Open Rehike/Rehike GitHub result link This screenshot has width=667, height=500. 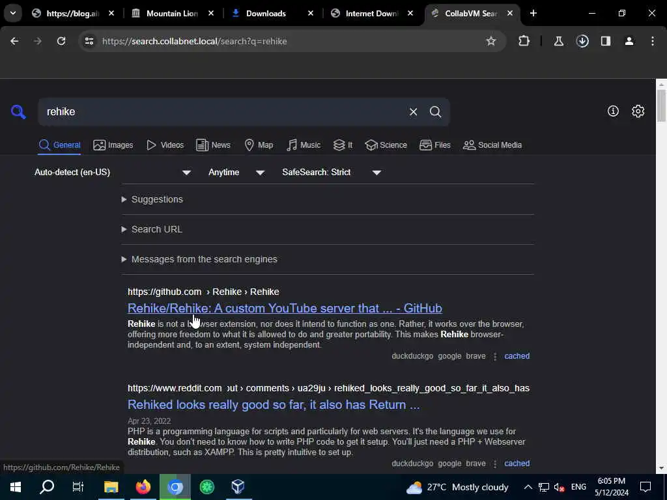point(285,308)
